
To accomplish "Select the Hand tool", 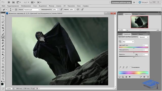I will coord(3,76).
